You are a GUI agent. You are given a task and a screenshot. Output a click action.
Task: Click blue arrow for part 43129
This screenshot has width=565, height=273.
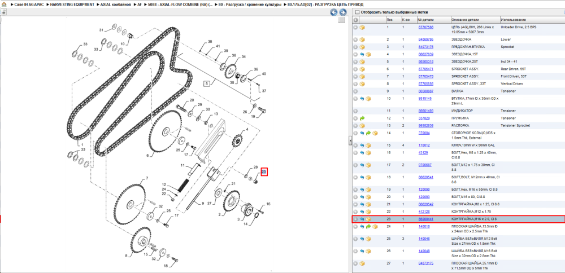coord(362,153)
